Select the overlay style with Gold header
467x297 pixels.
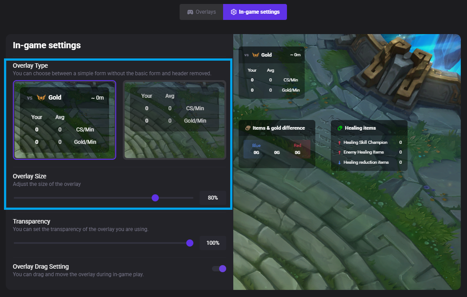point(64,120)
